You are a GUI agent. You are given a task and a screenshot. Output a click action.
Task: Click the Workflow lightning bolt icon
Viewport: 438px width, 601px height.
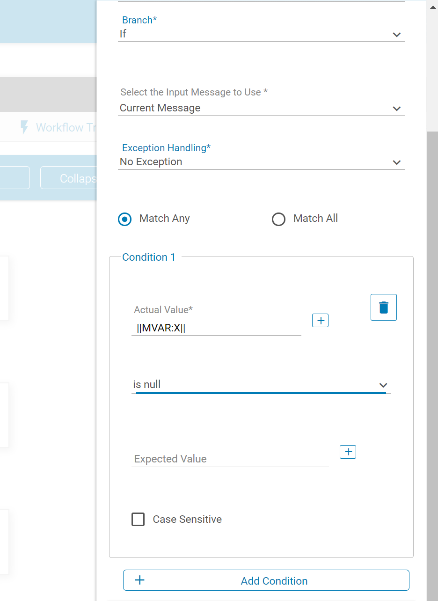pyautogui.click(x=24, y=127)
